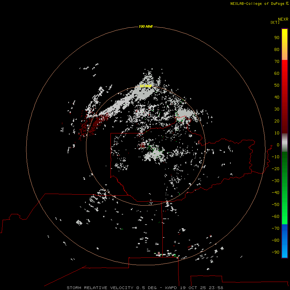
Task: Click the NEXR label above the color scale
Action: (283, 19)
